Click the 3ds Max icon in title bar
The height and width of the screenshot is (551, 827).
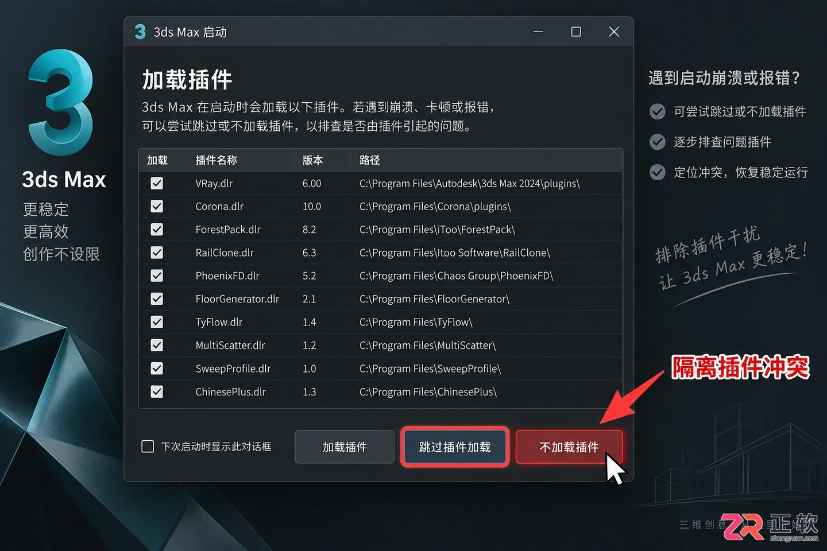tap(141, 32)
